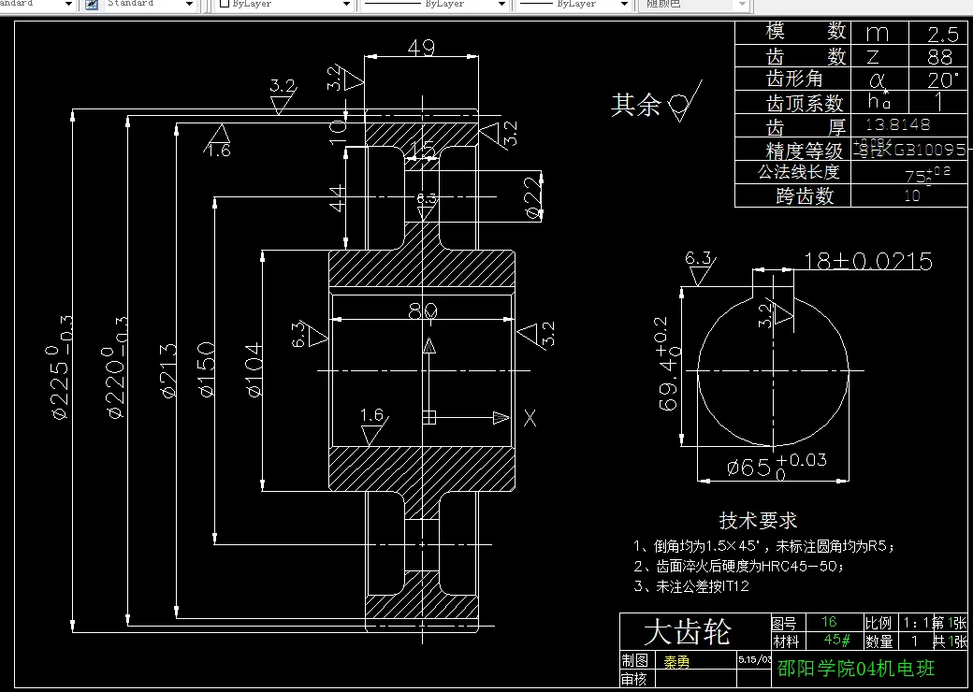
Task: Click the 图号 label in title block
Action: 784,623
